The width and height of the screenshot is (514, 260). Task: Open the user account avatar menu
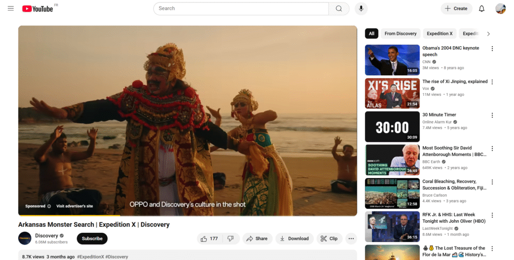(x=500, y=9)
